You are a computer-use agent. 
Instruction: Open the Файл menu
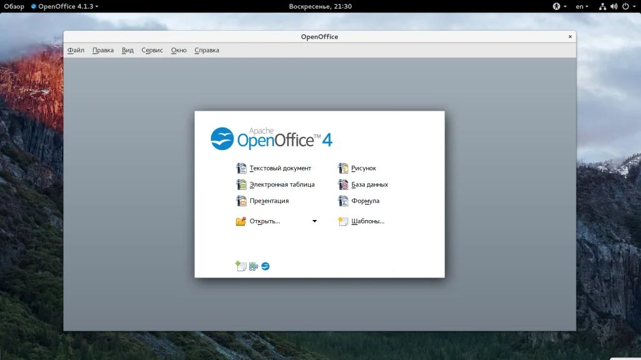[x=76, y=50]
